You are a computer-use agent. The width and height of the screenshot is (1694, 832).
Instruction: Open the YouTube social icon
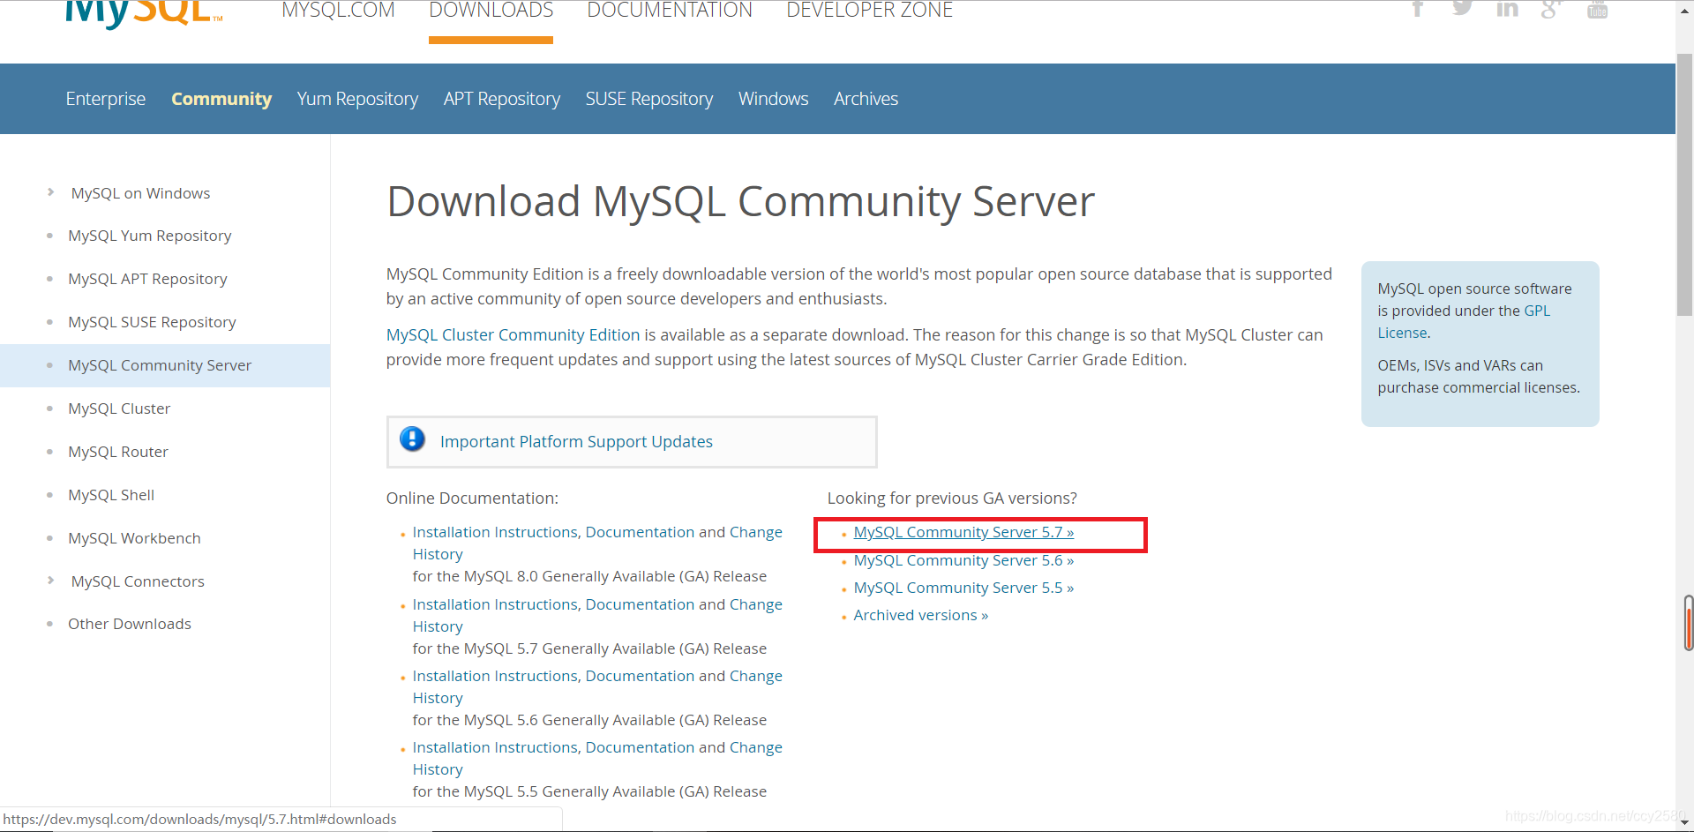point(1597,9)
